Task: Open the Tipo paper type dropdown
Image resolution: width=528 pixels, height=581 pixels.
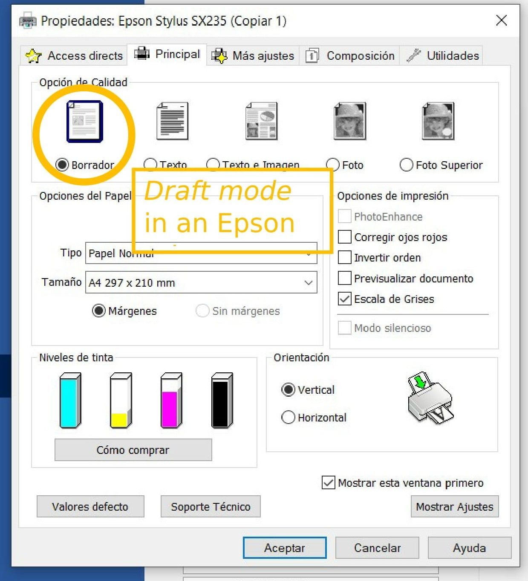Action: point(201,253)
